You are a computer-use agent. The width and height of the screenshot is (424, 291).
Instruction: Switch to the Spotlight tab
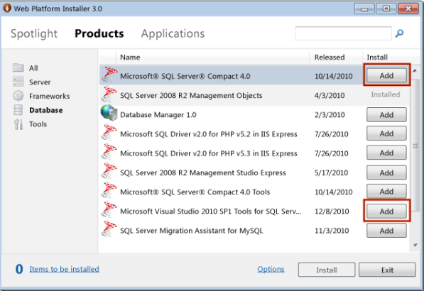pos(34,34)
